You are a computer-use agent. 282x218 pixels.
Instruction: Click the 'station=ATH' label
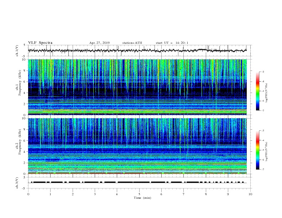click(x=132, y=43)
